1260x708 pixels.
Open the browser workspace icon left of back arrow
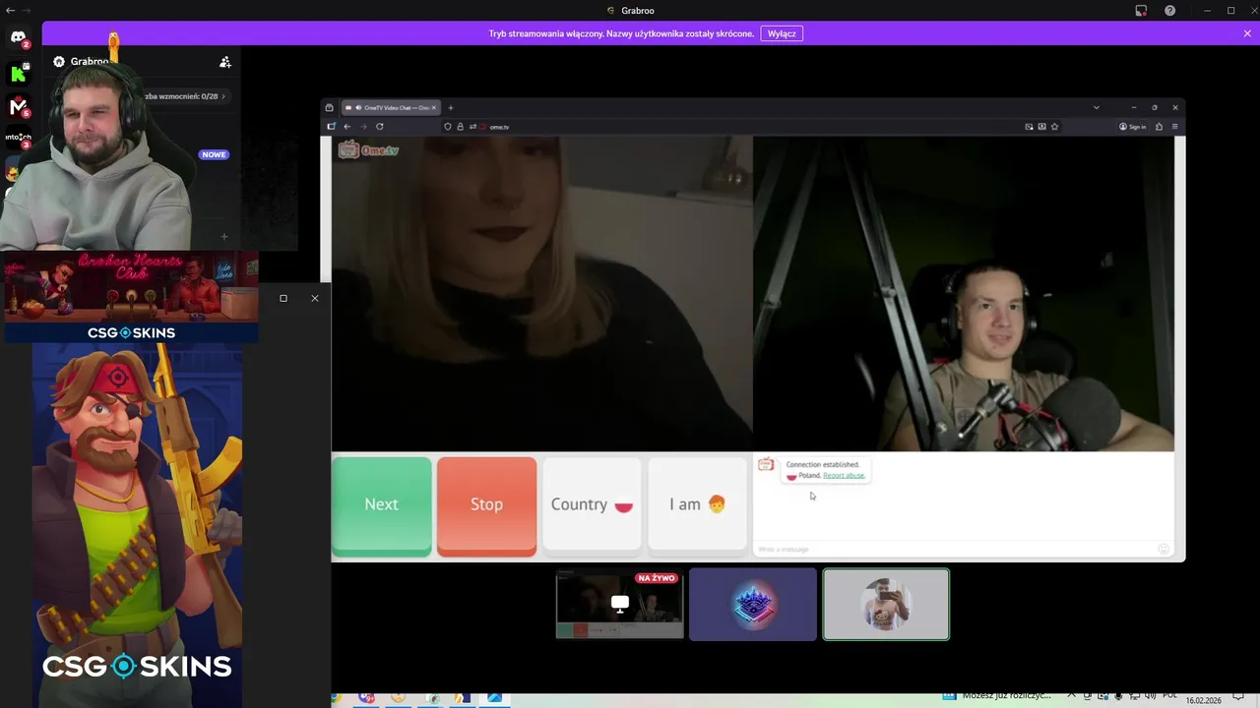[x=332, y=127]
